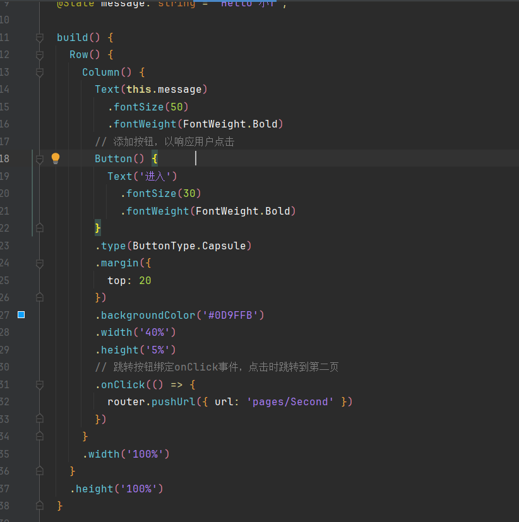Click fold end marker on line 22
Screen dimensions: 519x522
click(40, 228)
